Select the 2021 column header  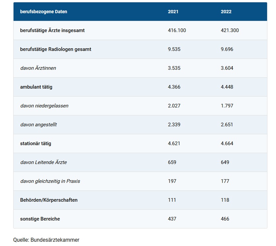173,12
